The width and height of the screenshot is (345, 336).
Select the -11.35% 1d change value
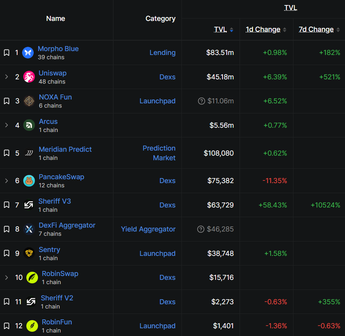(275, 181)
